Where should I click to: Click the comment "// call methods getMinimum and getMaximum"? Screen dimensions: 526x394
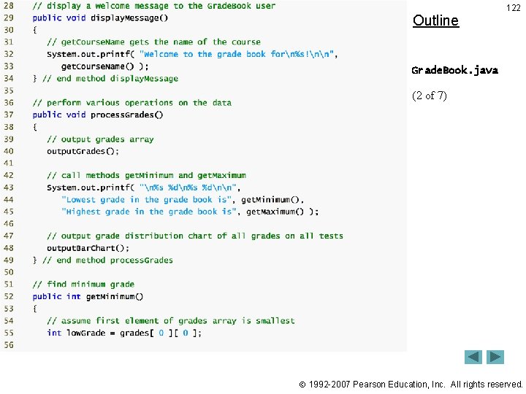146,175
